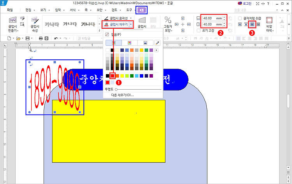Choose yellow swatch in standard colors
Screen dimensions: 292x184
pos(122,76)
